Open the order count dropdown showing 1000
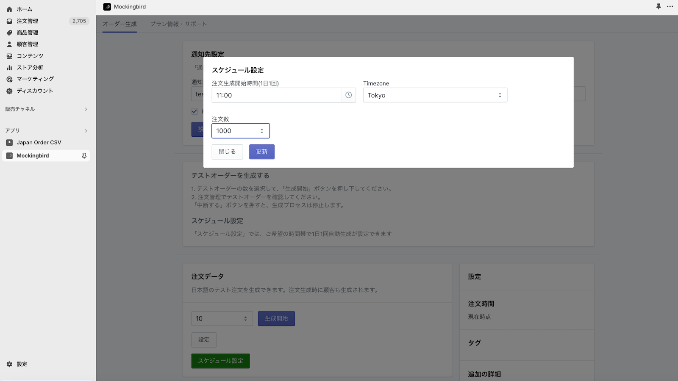678x381 pixels. tap(240, 131)
